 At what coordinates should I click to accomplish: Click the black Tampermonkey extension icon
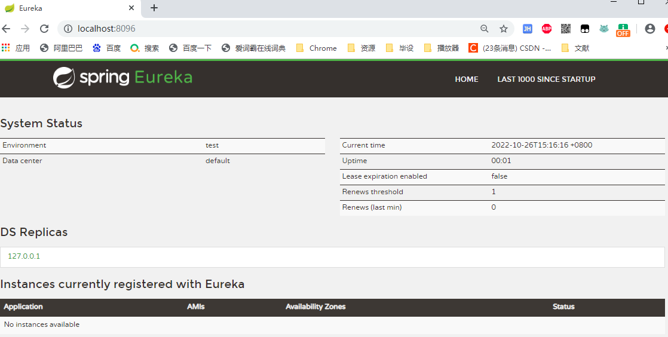tap(585, 29)
